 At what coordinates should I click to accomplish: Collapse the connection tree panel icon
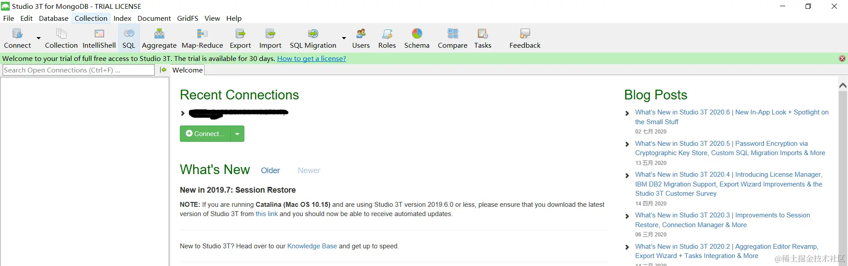pos(163,70)
